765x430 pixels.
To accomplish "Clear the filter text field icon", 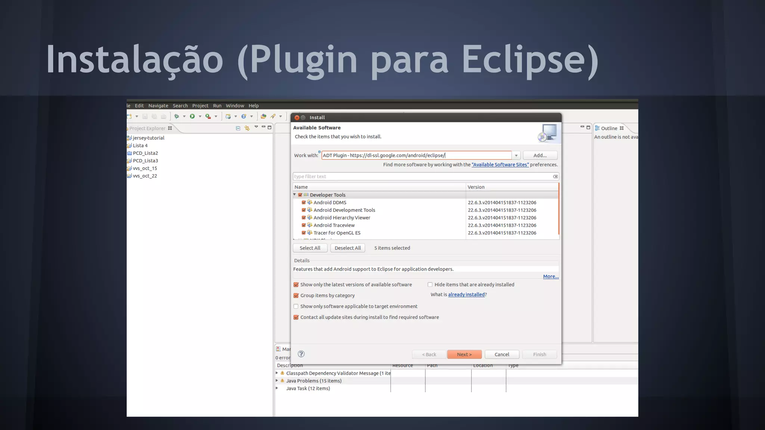I will pyautogui.click(x=555, y=177).
